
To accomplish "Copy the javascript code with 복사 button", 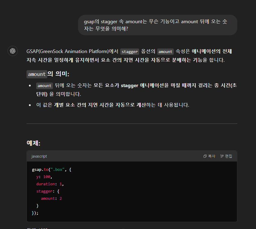I will tap(209, 156).
